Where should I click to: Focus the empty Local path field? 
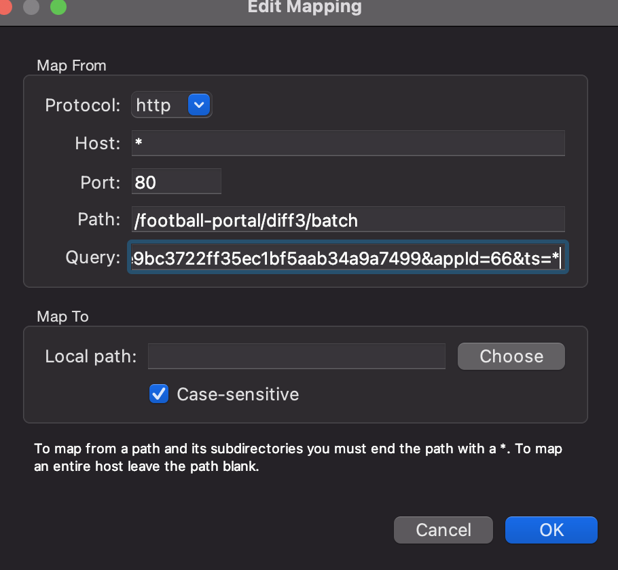tap(296, 356)
